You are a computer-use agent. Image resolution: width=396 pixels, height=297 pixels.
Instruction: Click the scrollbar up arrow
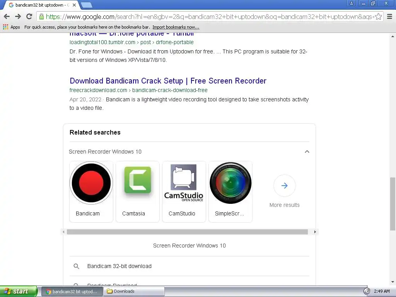pyautogui.click(x=392, y=37)
